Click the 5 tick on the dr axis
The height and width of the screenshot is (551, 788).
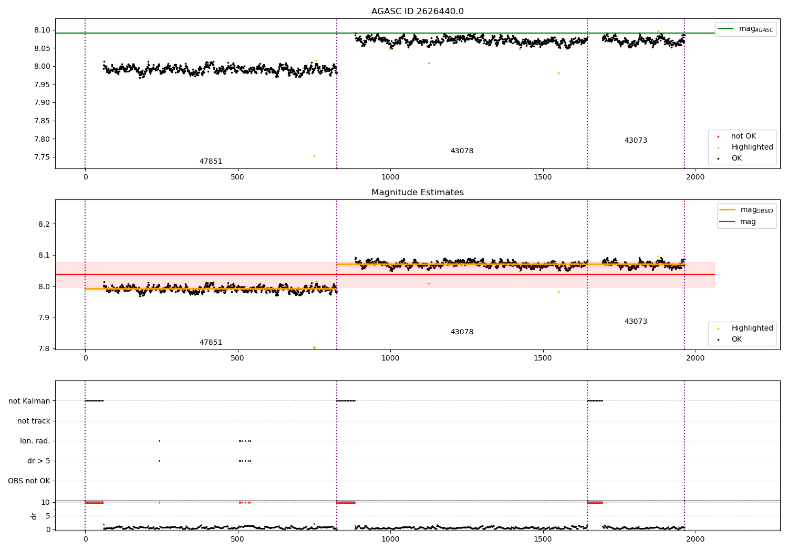[48, 516]
